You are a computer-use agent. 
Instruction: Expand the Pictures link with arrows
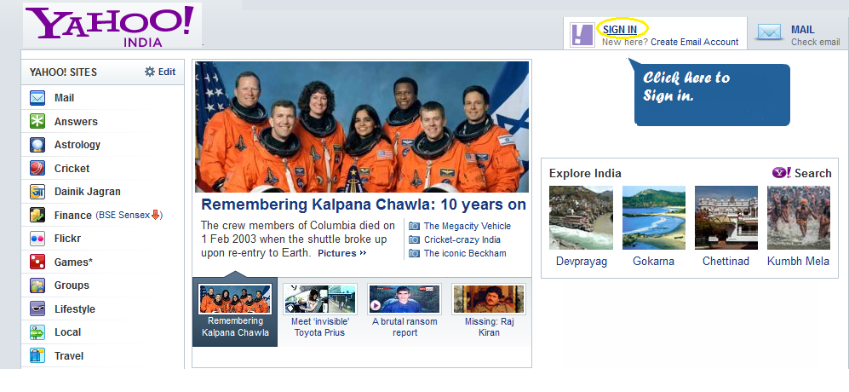pos(342,253)
